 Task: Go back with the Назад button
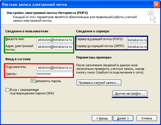pos(102,118)
